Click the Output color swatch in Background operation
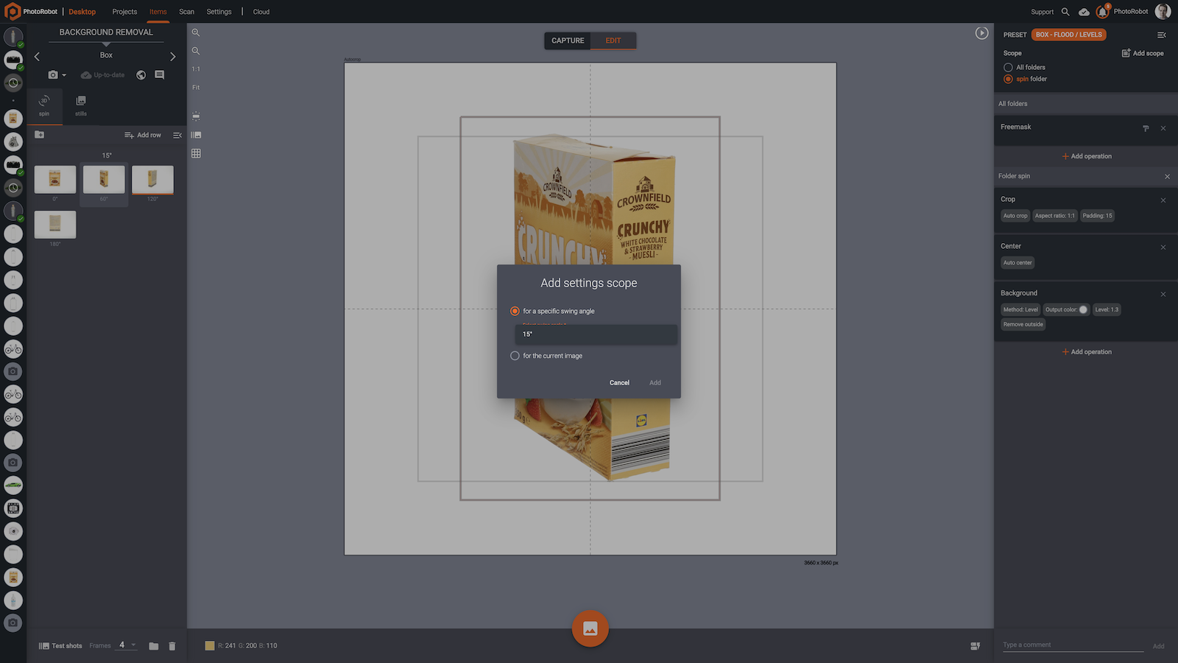Viewport: 1178px width, 663px height. point(1082,309)
